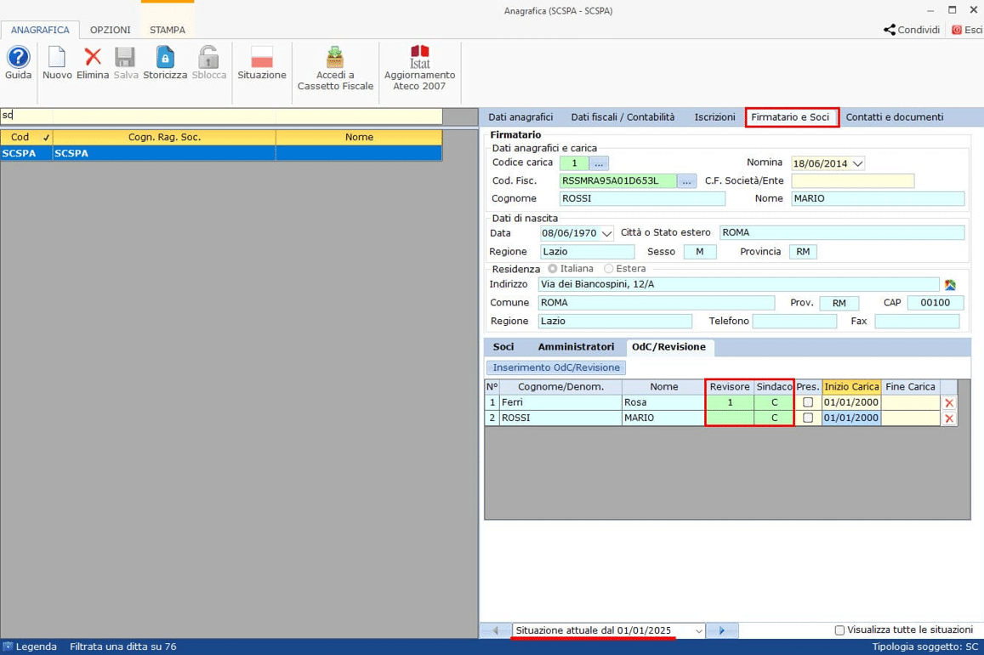Create a new record with Nuovo

57,58
